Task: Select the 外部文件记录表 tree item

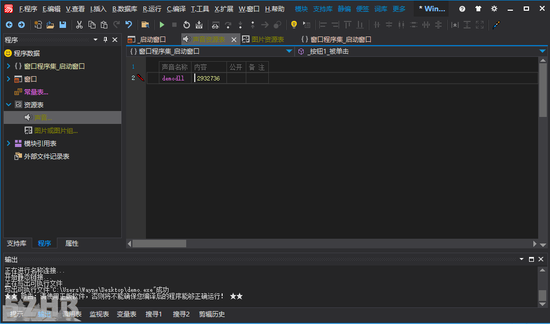Action: [x=47, y=156]
